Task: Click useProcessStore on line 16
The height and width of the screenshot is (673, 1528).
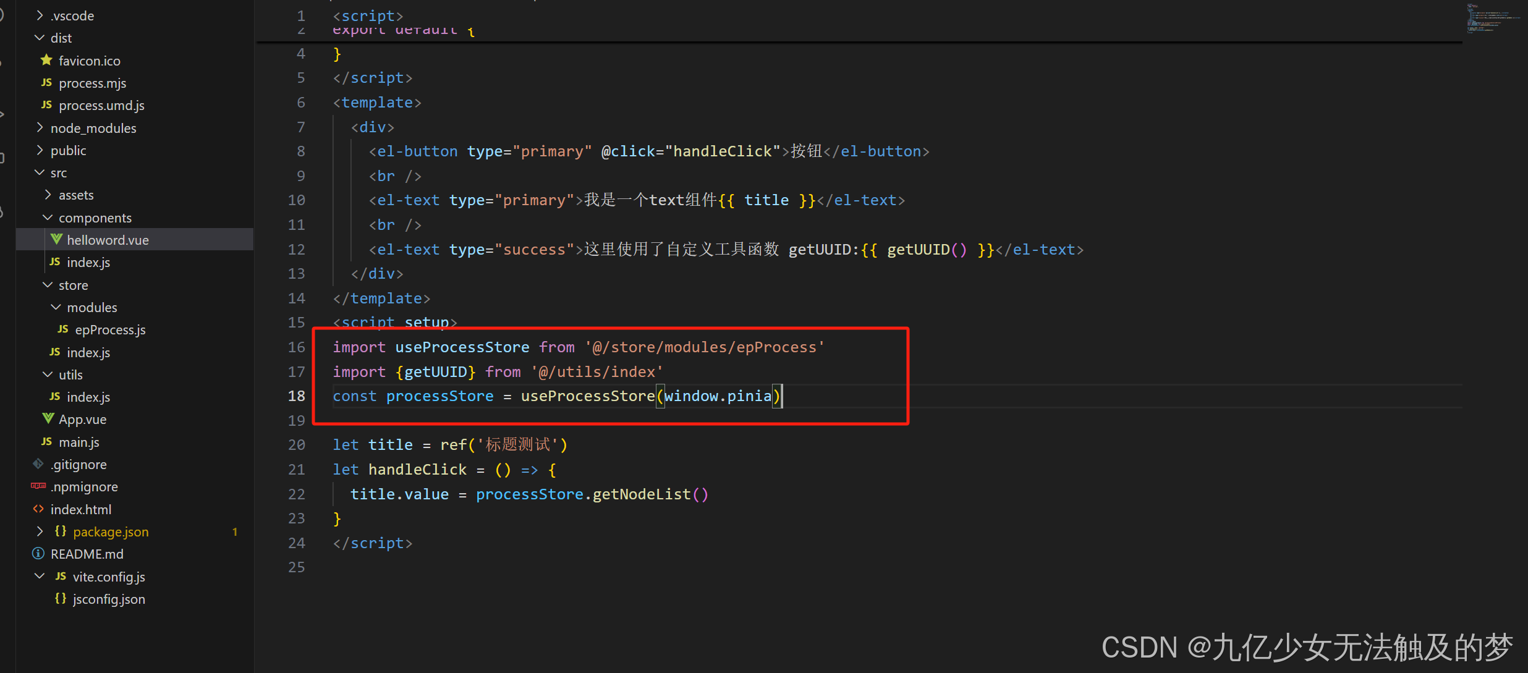Action: click(462, 347)
